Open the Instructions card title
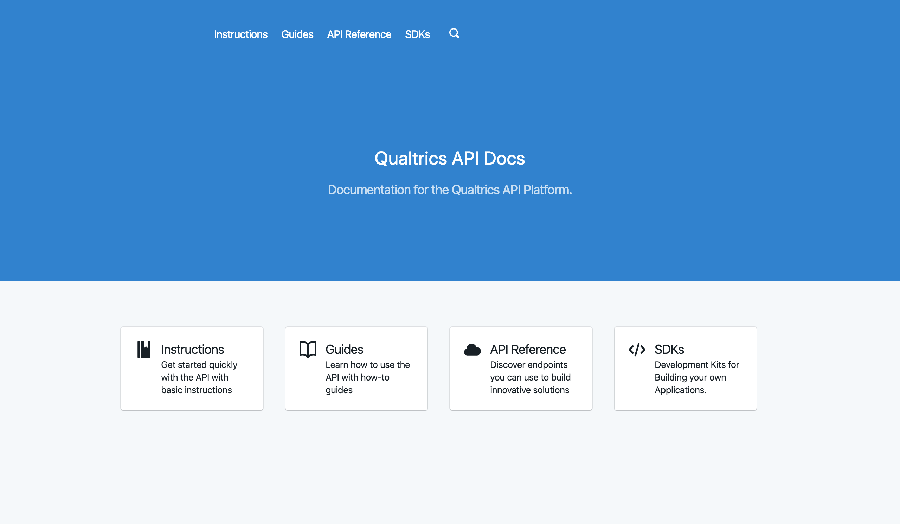 click(193, 349)
